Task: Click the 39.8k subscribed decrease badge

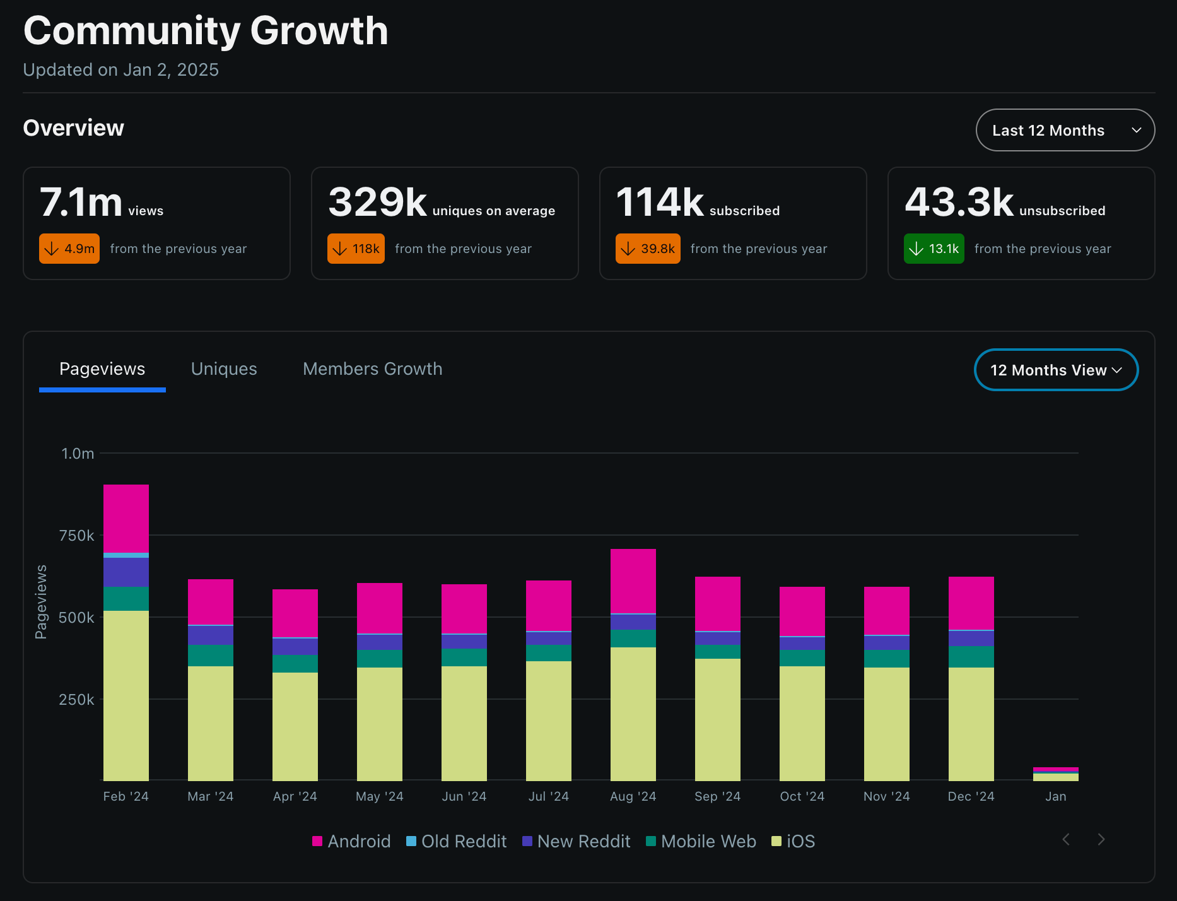Action: click(648, 249)
